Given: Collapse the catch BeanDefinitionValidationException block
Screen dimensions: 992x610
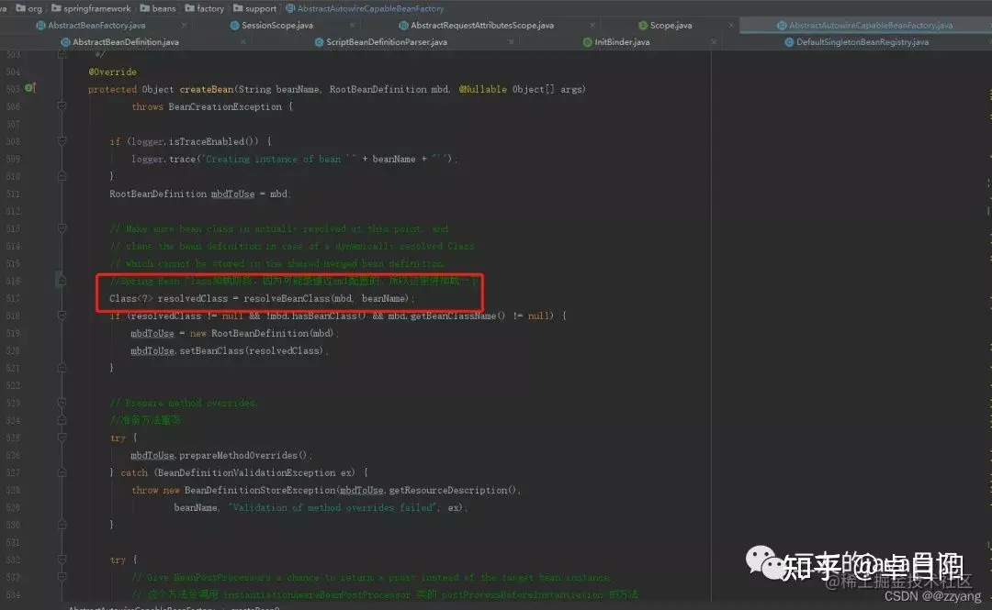Looking at the screenshot, I should pyautogui.click(x=62, y=472).
